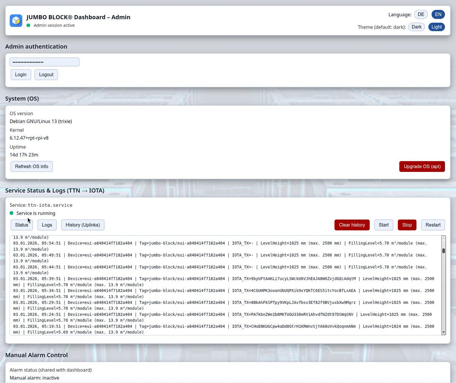Click the log entry timestamped 05:39:51
The width and height of the screenshot is (456, 383).
pos(224,282)
